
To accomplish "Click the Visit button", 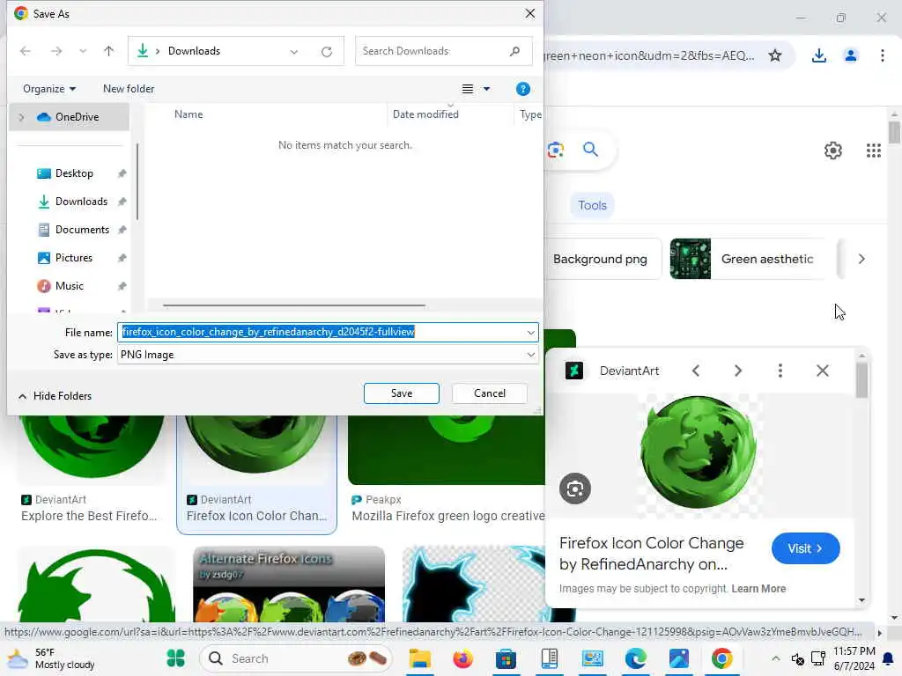I will pos(805,549).
